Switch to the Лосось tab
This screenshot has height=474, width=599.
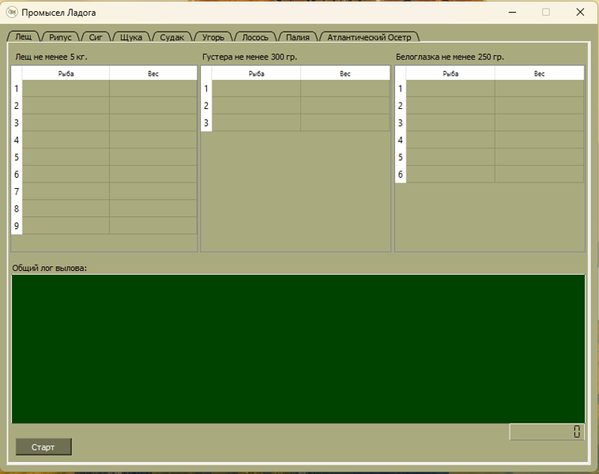[255, 37]
